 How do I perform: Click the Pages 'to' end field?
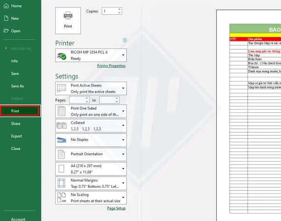[107, 100]
